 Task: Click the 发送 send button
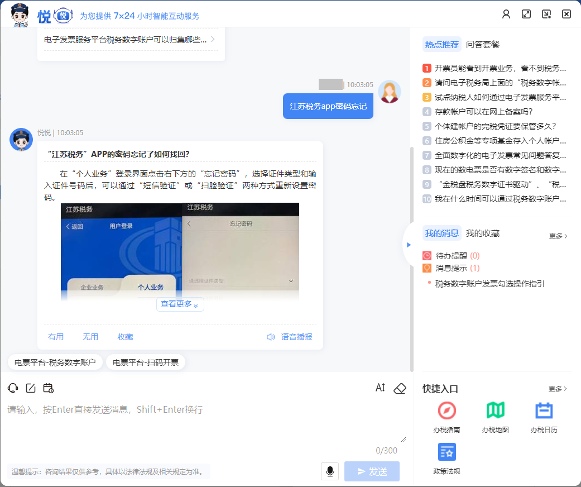(372, 471)
